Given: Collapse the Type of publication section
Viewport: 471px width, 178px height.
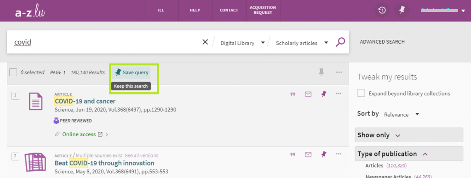Looking at the screenshot, I should tap(409, 154).
